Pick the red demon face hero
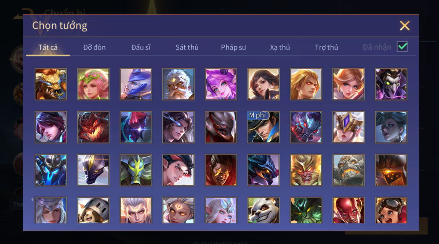The image size is (439, 244). (93, 127)
